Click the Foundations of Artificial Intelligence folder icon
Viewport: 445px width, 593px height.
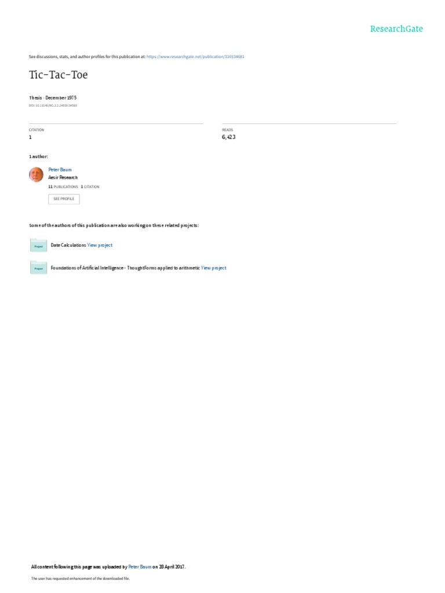pyautogui.click(x=39, y=268)
